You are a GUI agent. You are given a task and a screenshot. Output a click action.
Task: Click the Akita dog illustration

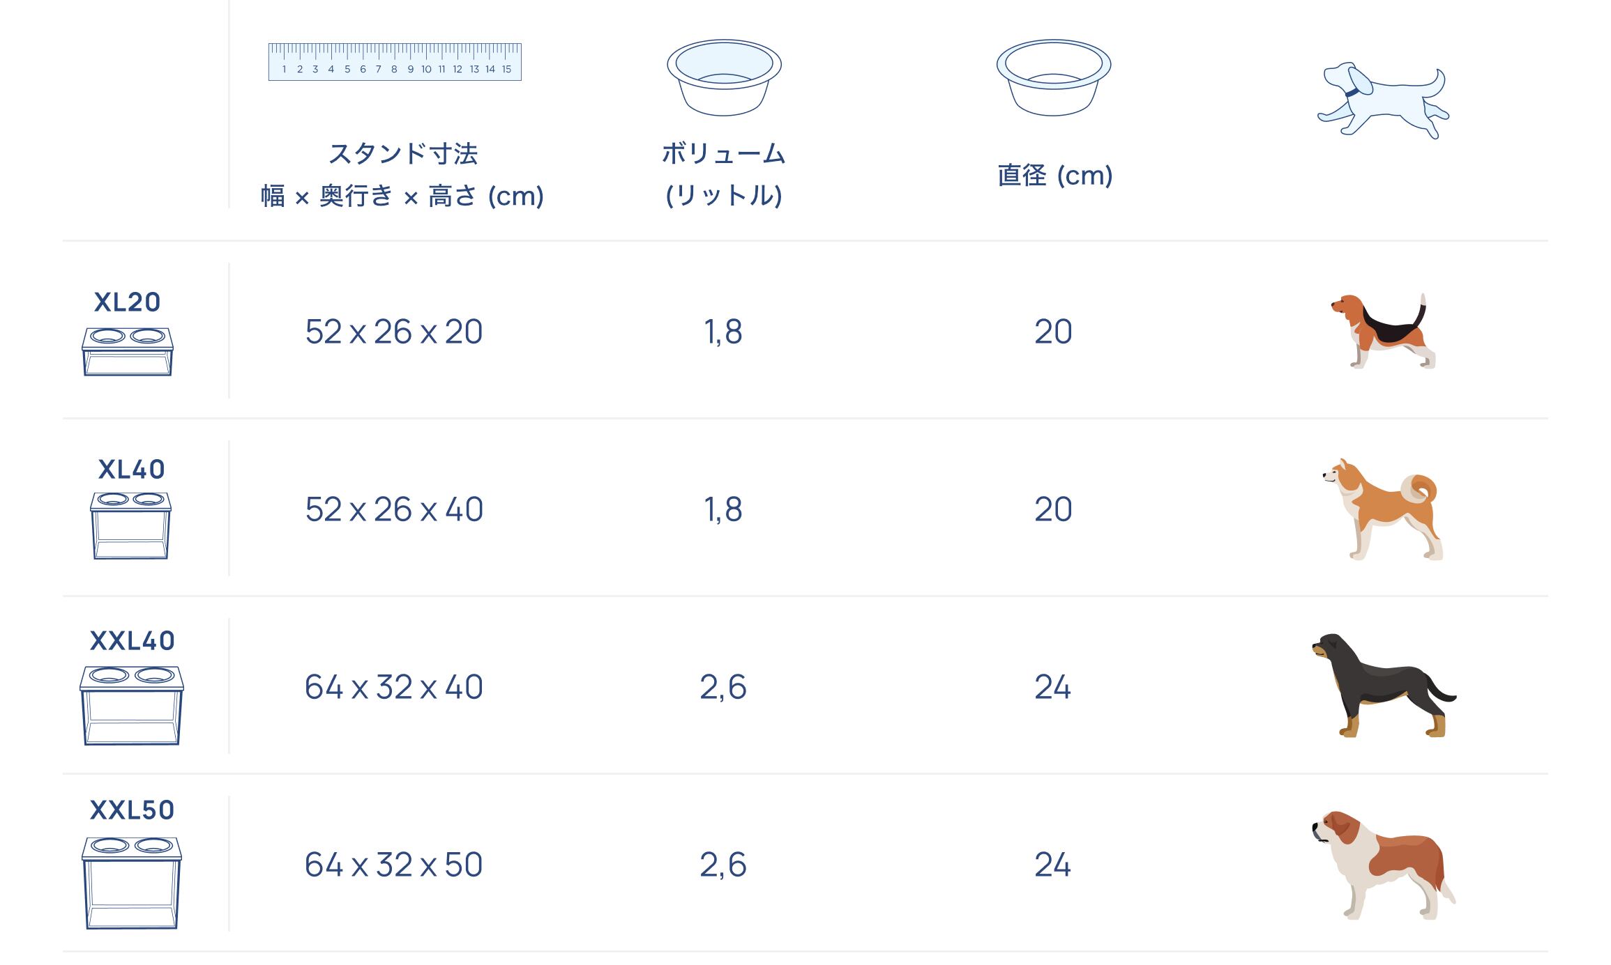click(x=1383, y=509)
